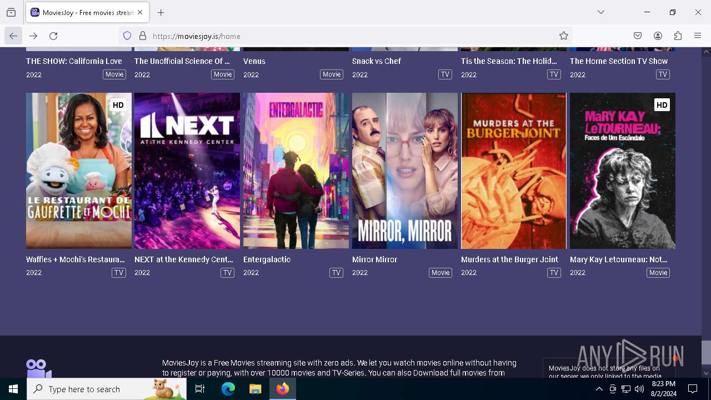
Task: Open a new tab with the plus
Action: coord(161,12)
